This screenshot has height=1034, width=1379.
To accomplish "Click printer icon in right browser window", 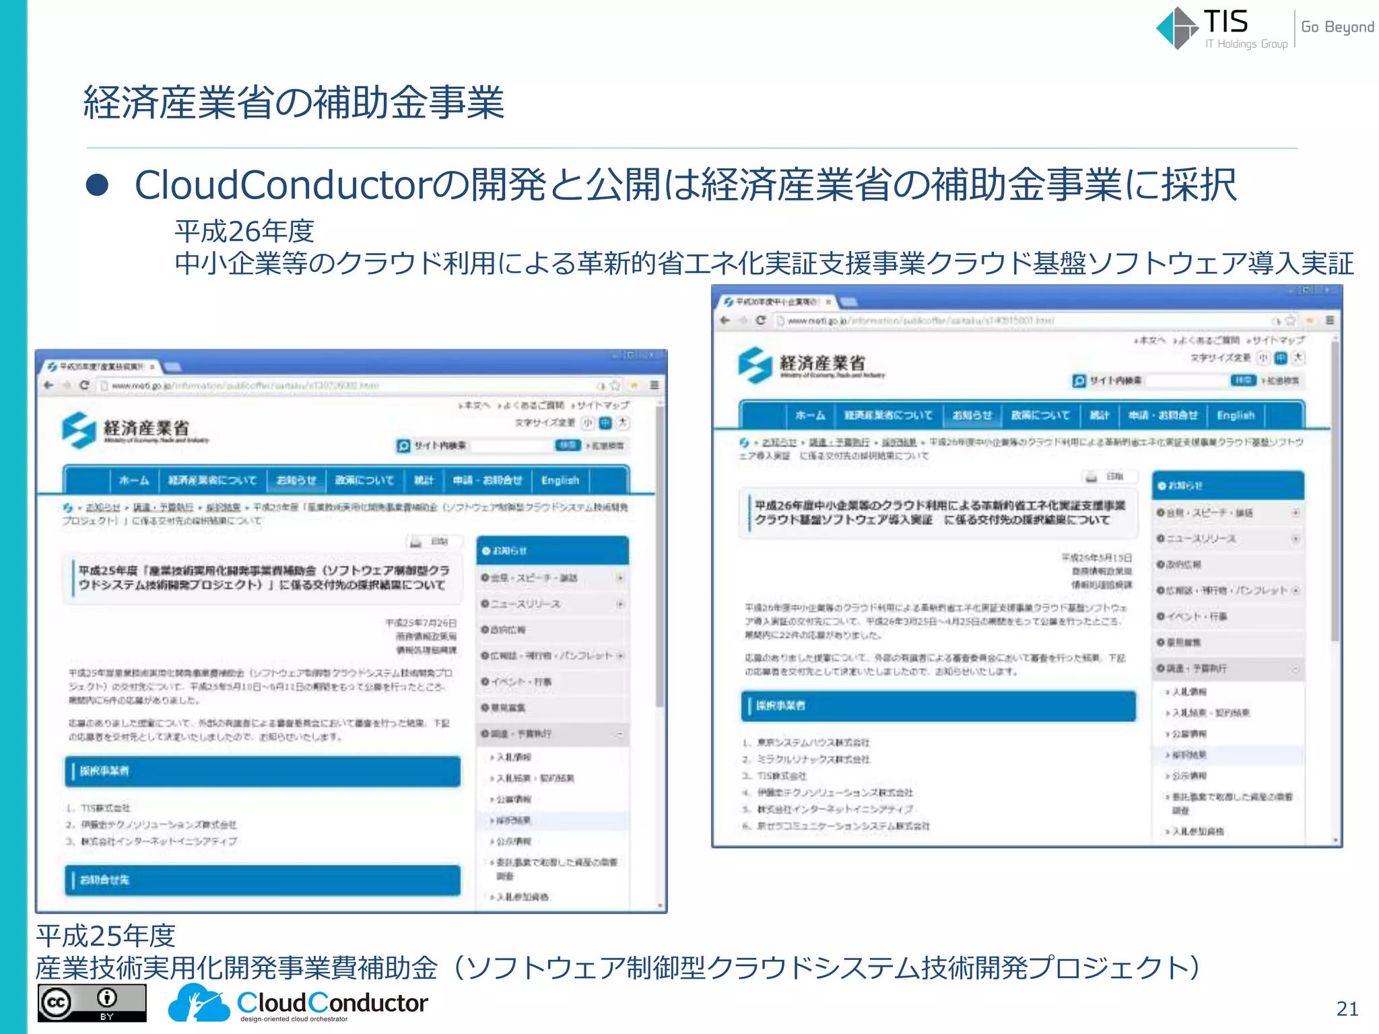I will coord(1092,477).
